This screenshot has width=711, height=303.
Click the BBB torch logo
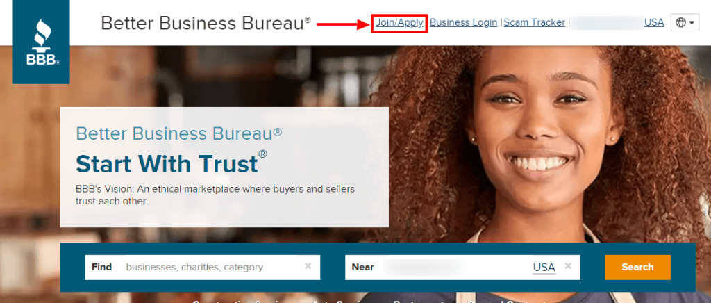pyautogui.click(x=41, y=42)
